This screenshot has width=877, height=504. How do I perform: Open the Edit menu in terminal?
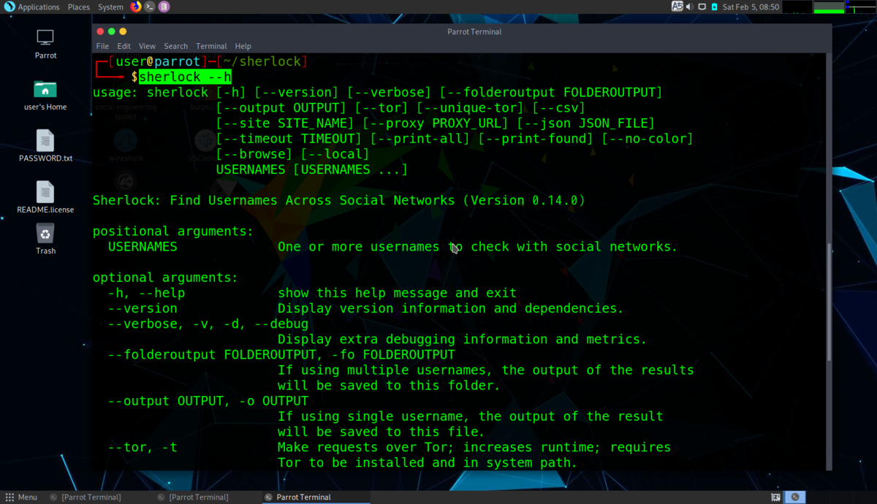point(124,46)
